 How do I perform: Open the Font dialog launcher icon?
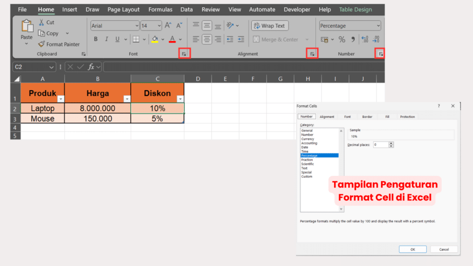pyautogui.click(x=184, y=54)
